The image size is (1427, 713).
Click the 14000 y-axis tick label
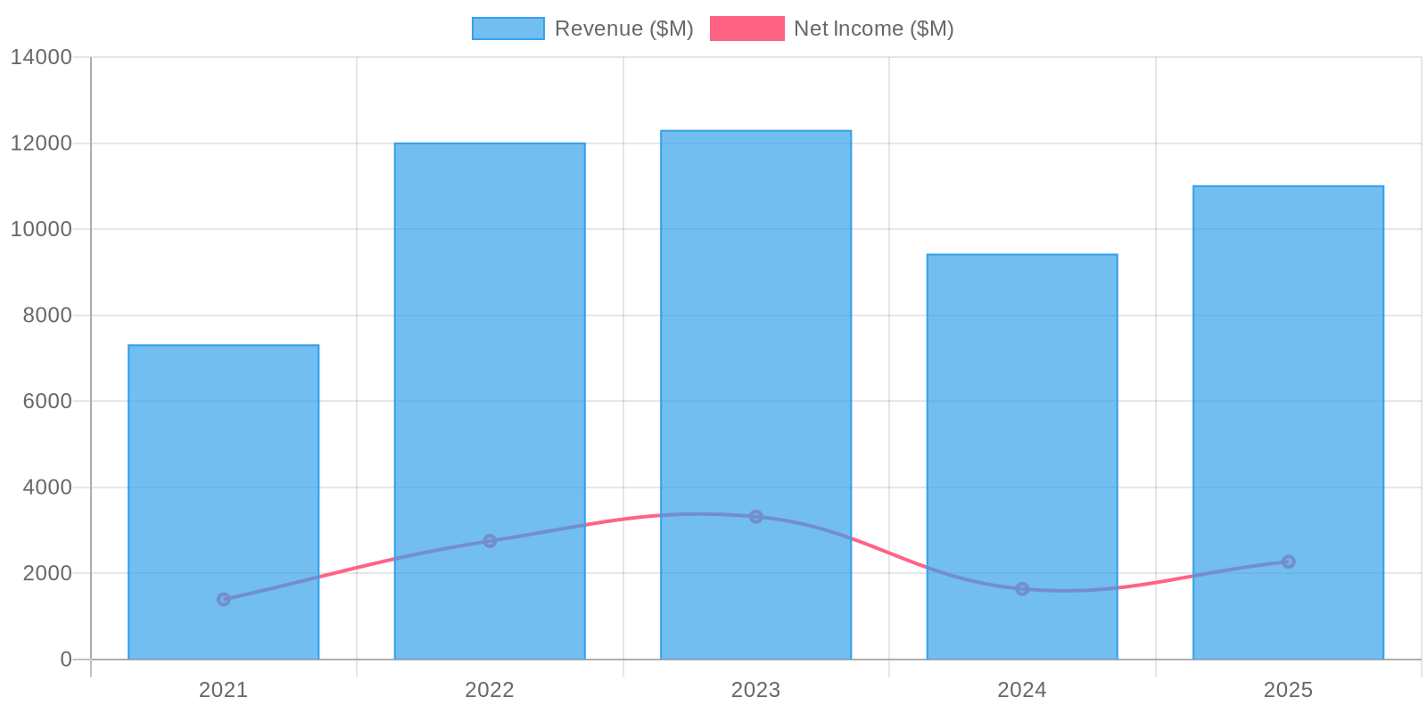[41, 58]
